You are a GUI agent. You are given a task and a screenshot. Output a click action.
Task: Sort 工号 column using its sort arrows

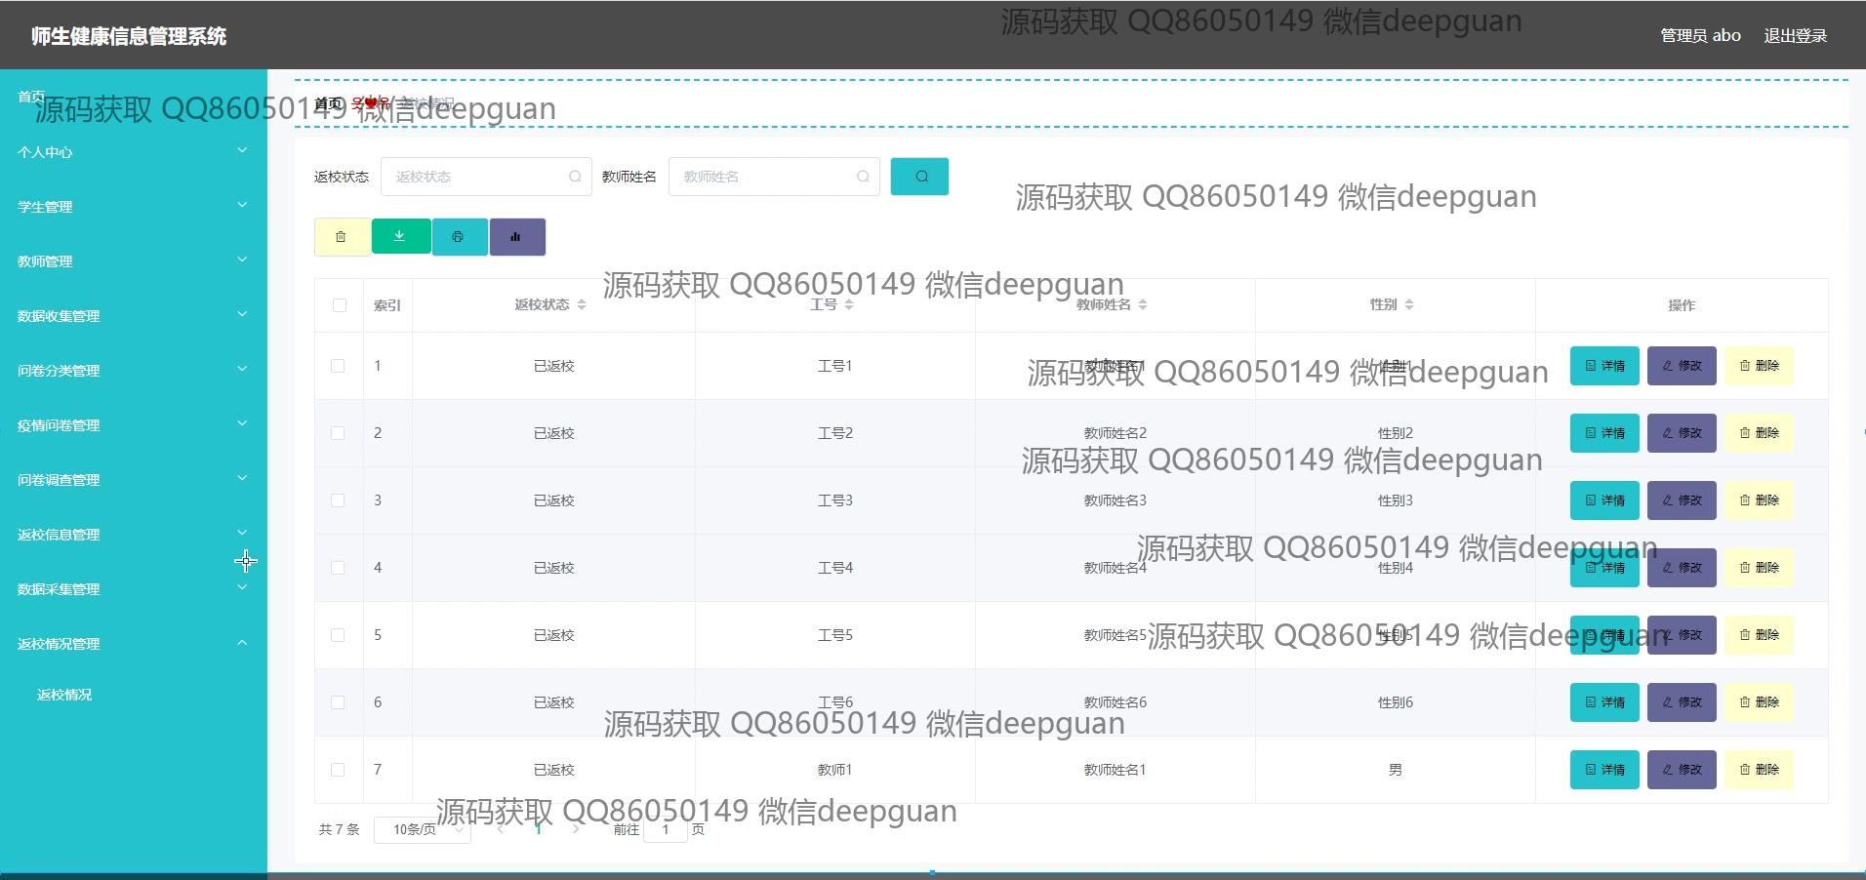(x=849, y=305)
